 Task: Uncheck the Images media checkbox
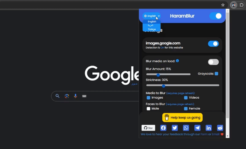[149, 98]
